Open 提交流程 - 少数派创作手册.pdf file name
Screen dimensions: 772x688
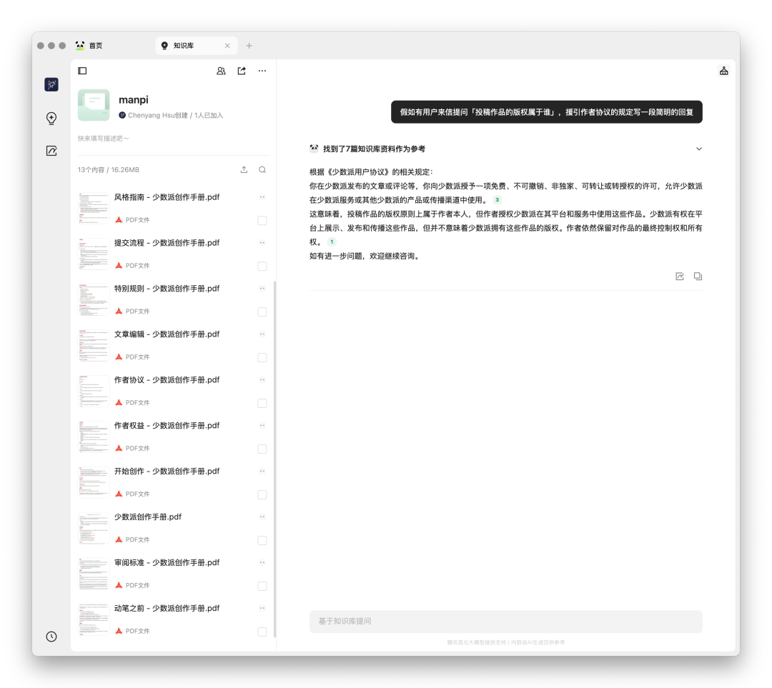167,243
